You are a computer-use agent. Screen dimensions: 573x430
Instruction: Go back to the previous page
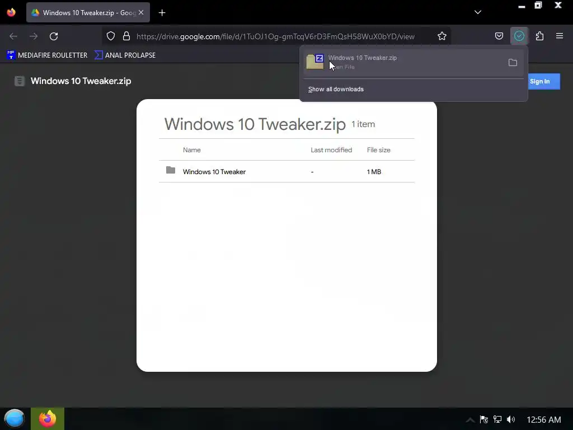point(13,36)
